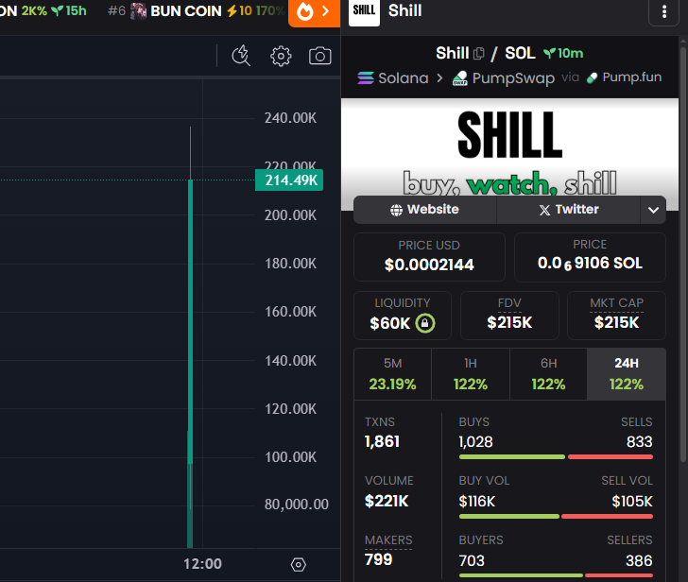Open the Shill Twitter link
688x582 pixels.
click(x=569, y=210)
